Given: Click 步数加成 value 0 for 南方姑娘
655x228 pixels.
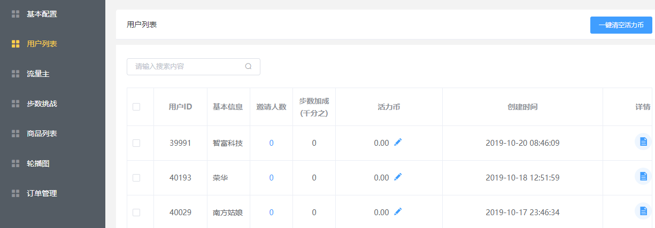Looking at the screenshot, I should click(314, 213).
